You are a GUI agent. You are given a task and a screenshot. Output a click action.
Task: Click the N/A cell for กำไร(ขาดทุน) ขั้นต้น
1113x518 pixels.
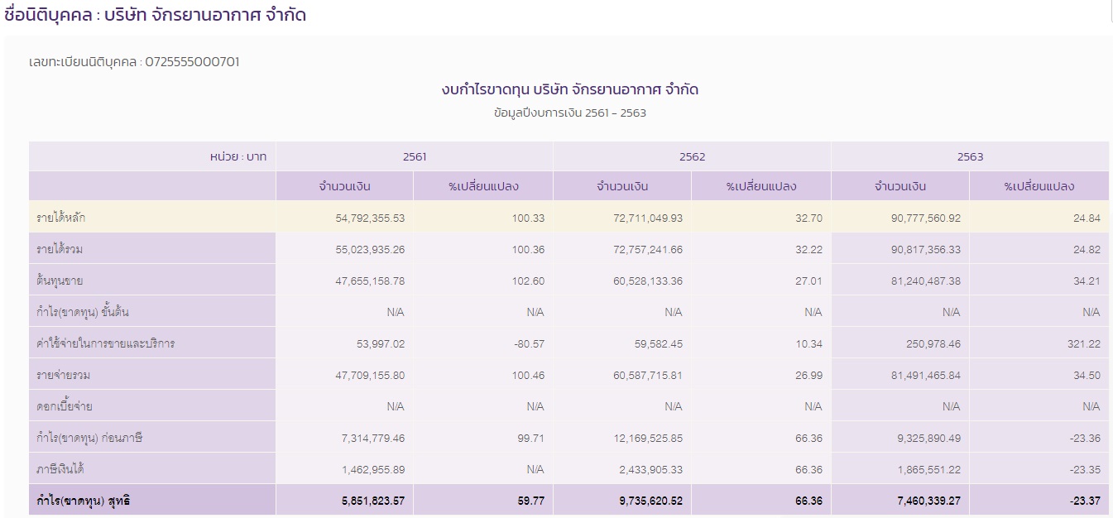coord(394,312)
